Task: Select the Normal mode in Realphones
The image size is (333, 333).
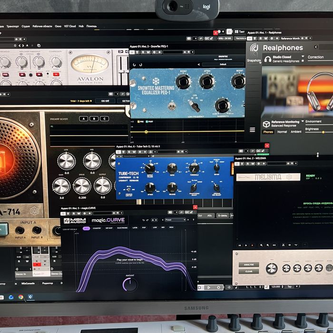Action: pyautogui.click(x=282, y=132)
